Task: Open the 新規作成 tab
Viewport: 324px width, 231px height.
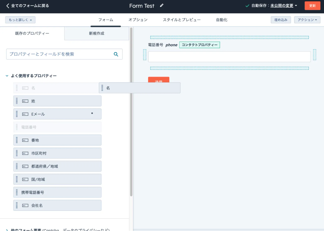Action: [x=97, y=33]
